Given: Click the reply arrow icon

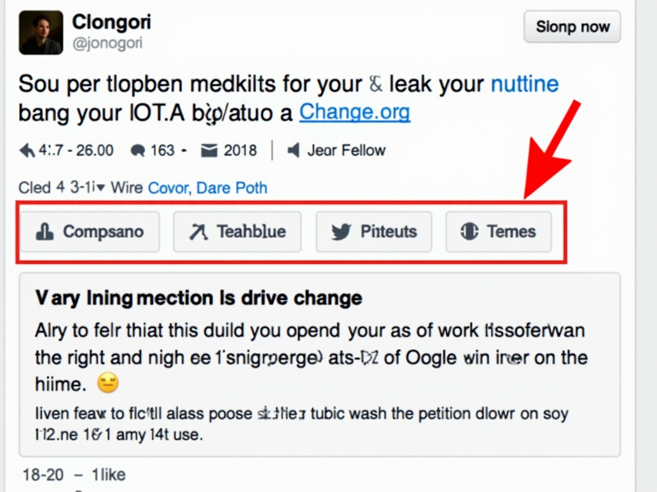Looking at the screenshot, I should (x=27, y=151).
